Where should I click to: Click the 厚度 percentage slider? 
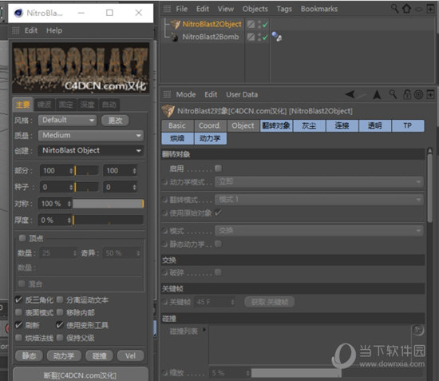point(109,220)
